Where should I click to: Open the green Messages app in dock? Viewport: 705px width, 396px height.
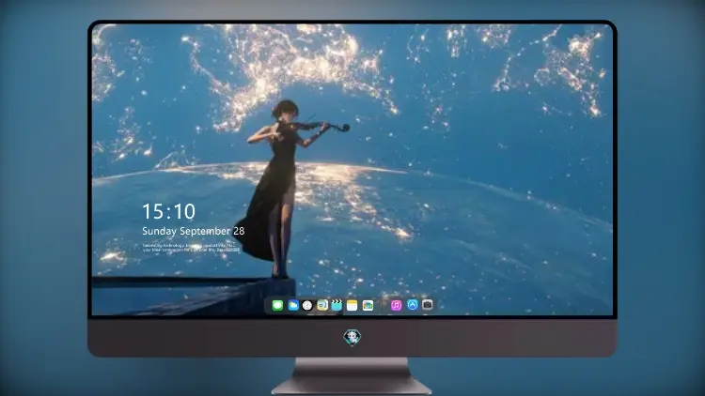[x=277, y=306]
